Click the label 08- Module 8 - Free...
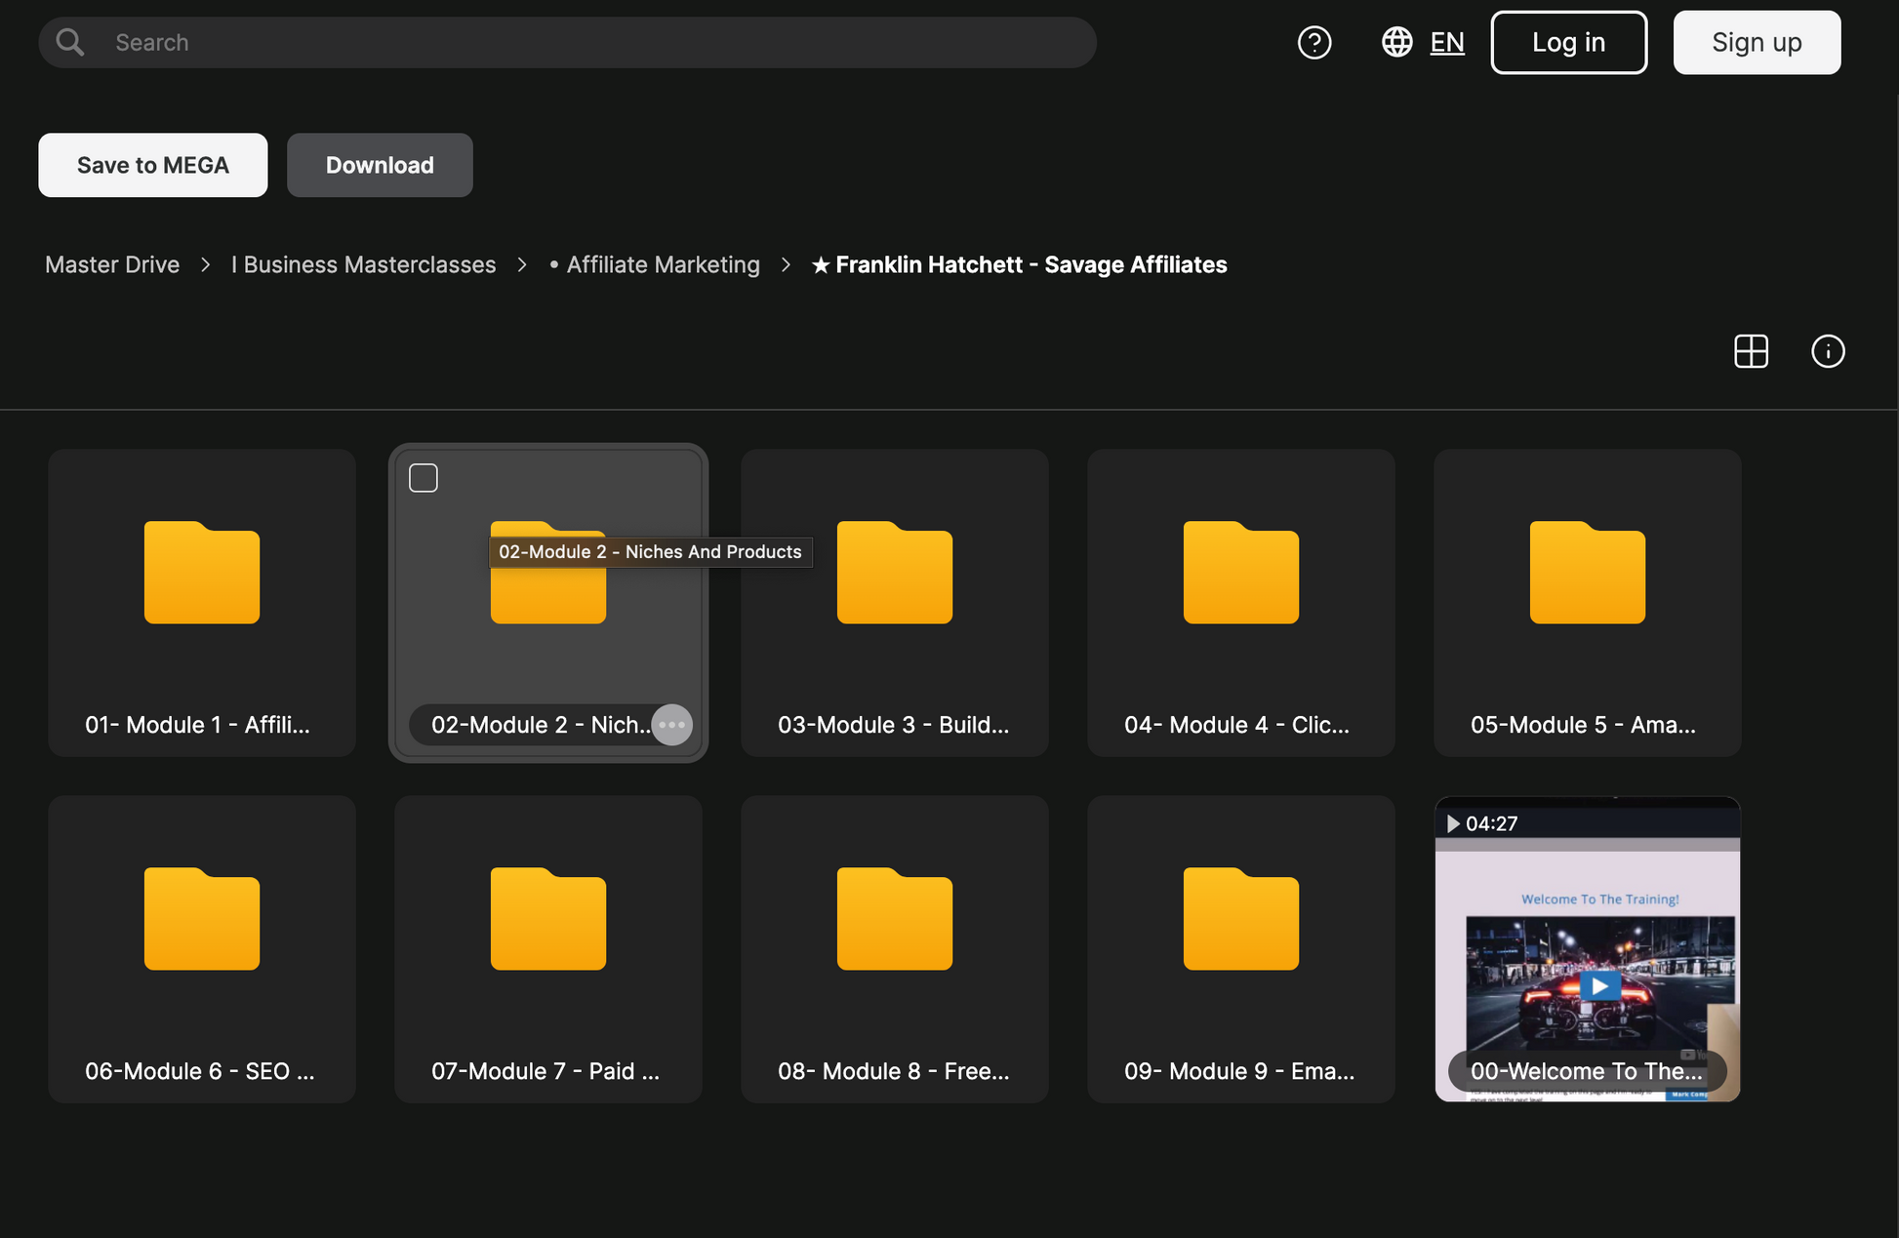Viewport: 1899px width, 1238px height. point(894,1071)
